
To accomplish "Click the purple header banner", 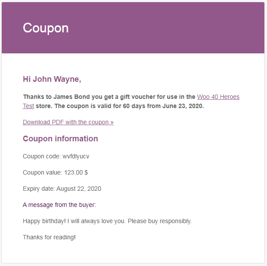I will click(x=133, y=28).
